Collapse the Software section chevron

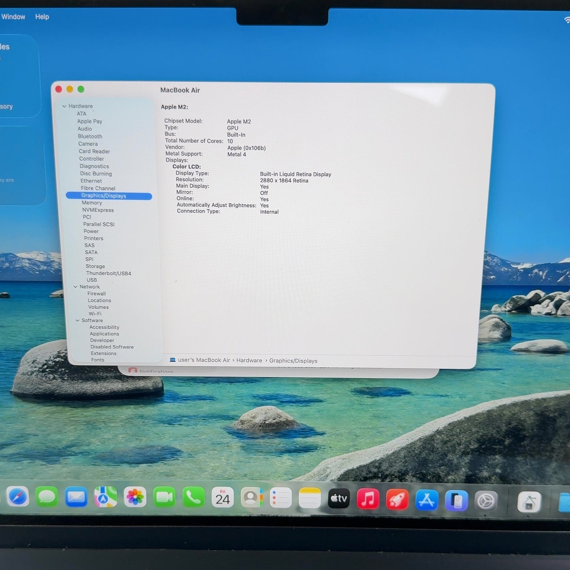[77, 320]
